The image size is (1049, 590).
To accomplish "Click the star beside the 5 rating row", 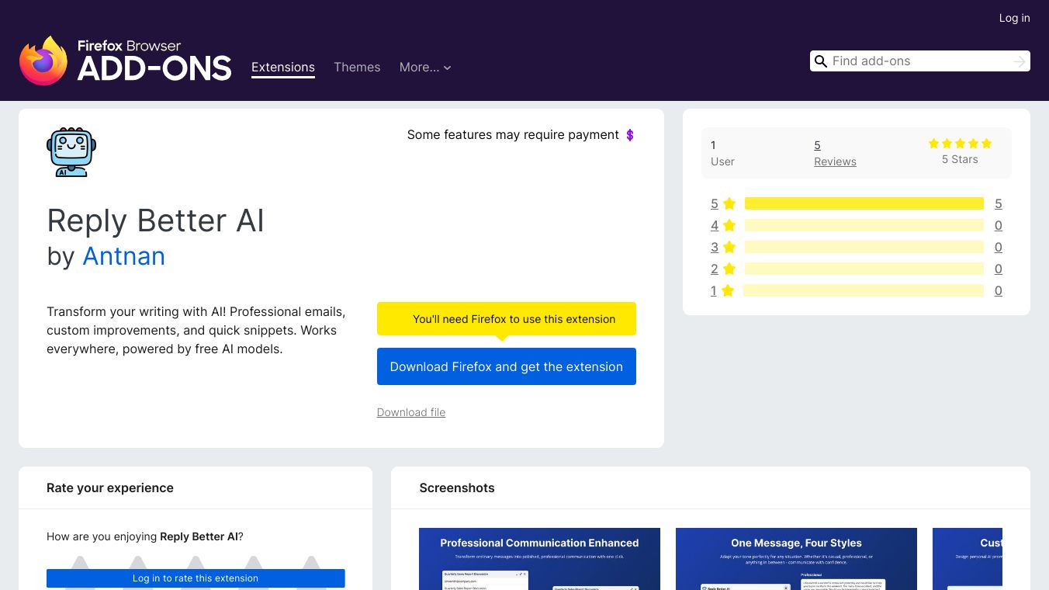I will tap(729, 203).
